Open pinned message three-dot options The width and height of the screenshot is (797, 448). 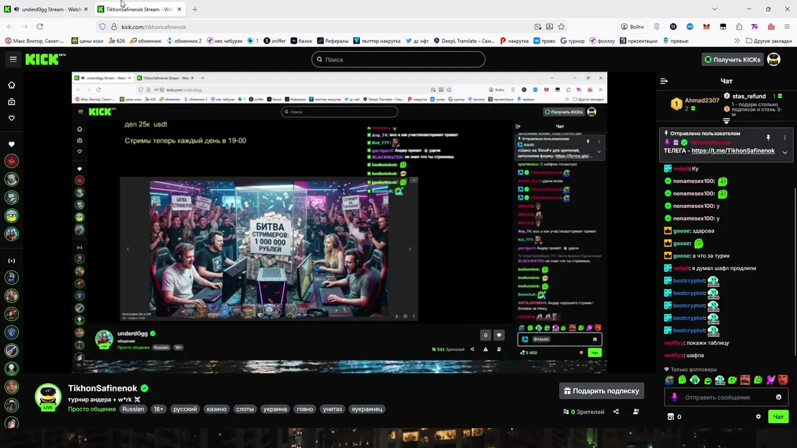[x=785, y=138]
